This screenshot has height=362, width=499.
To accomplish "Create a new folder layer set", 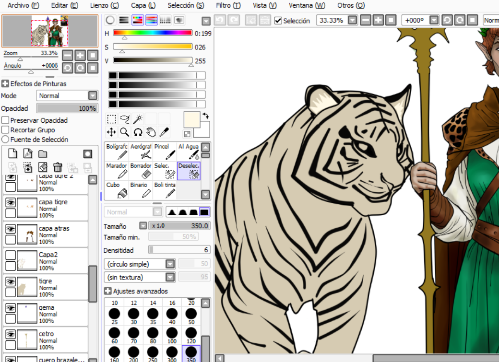I will 43,154.
